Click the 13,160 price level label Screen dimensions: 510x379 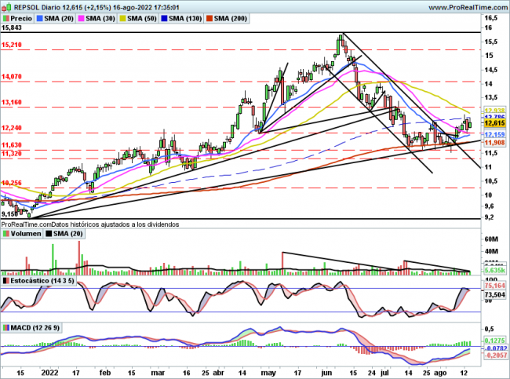pyautogui.click(x=12, y=102)
